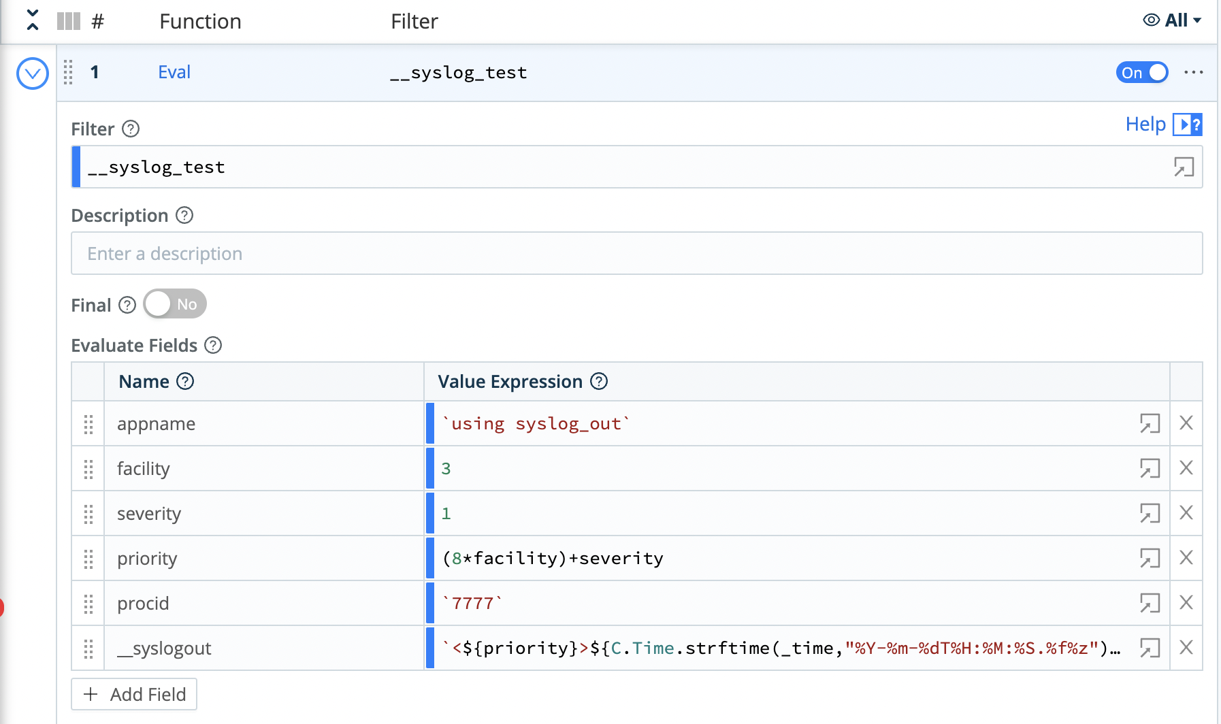Open the Eval function link
This screenshot has height=724, width=1221.
coord(174,72)
